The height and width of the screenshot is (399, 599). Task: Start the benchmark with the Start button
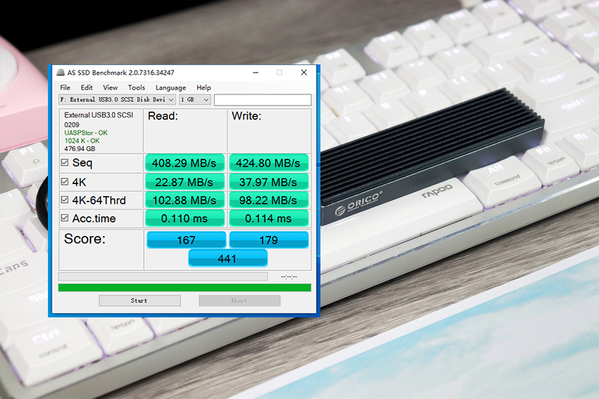(140, 300)
